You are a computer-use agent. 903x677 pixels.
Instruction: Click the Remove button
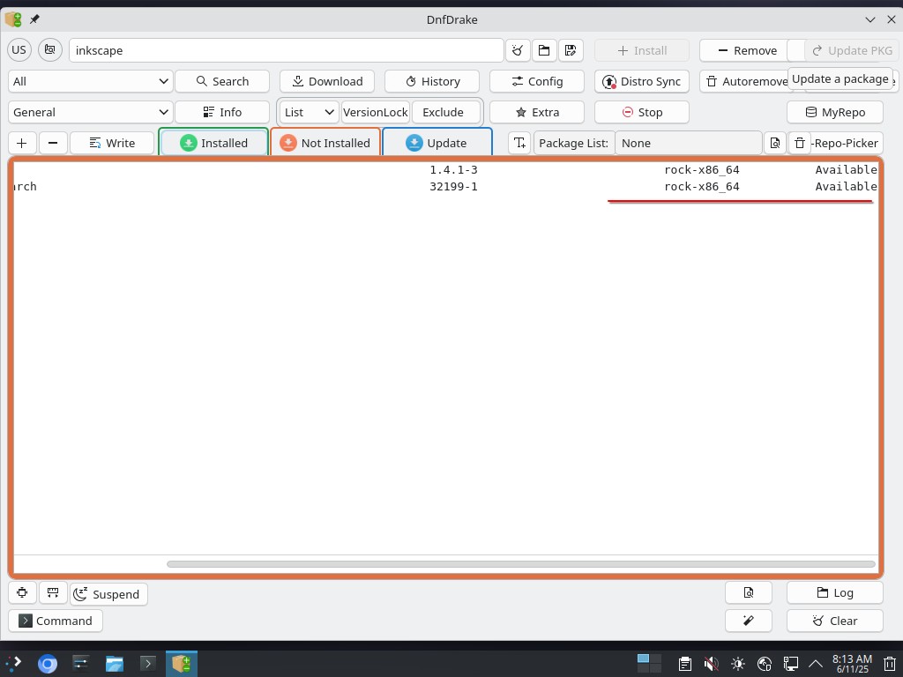(x=747, y=50)
